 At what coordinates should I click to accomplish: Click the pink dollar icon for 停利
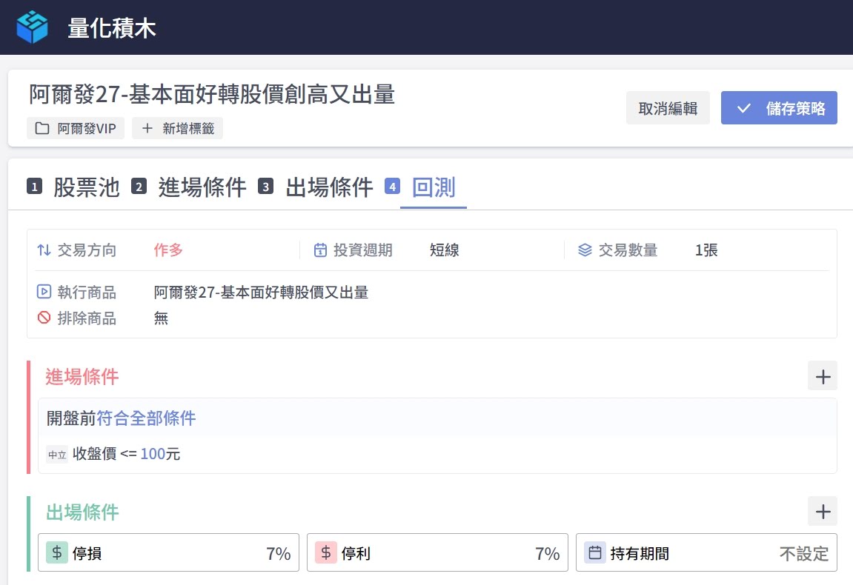(x=326, y=552)
